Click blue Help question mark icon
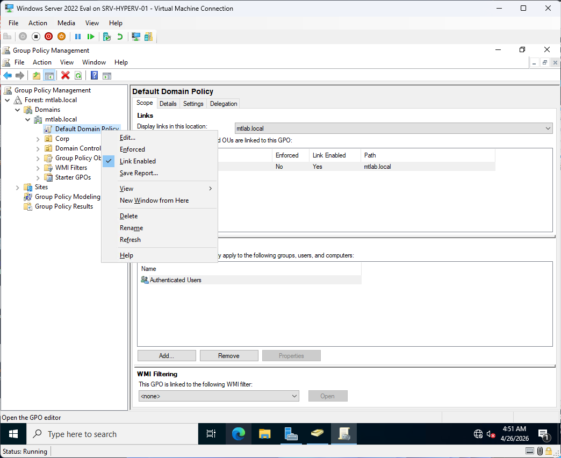561x458 pixels. point(95,75)
